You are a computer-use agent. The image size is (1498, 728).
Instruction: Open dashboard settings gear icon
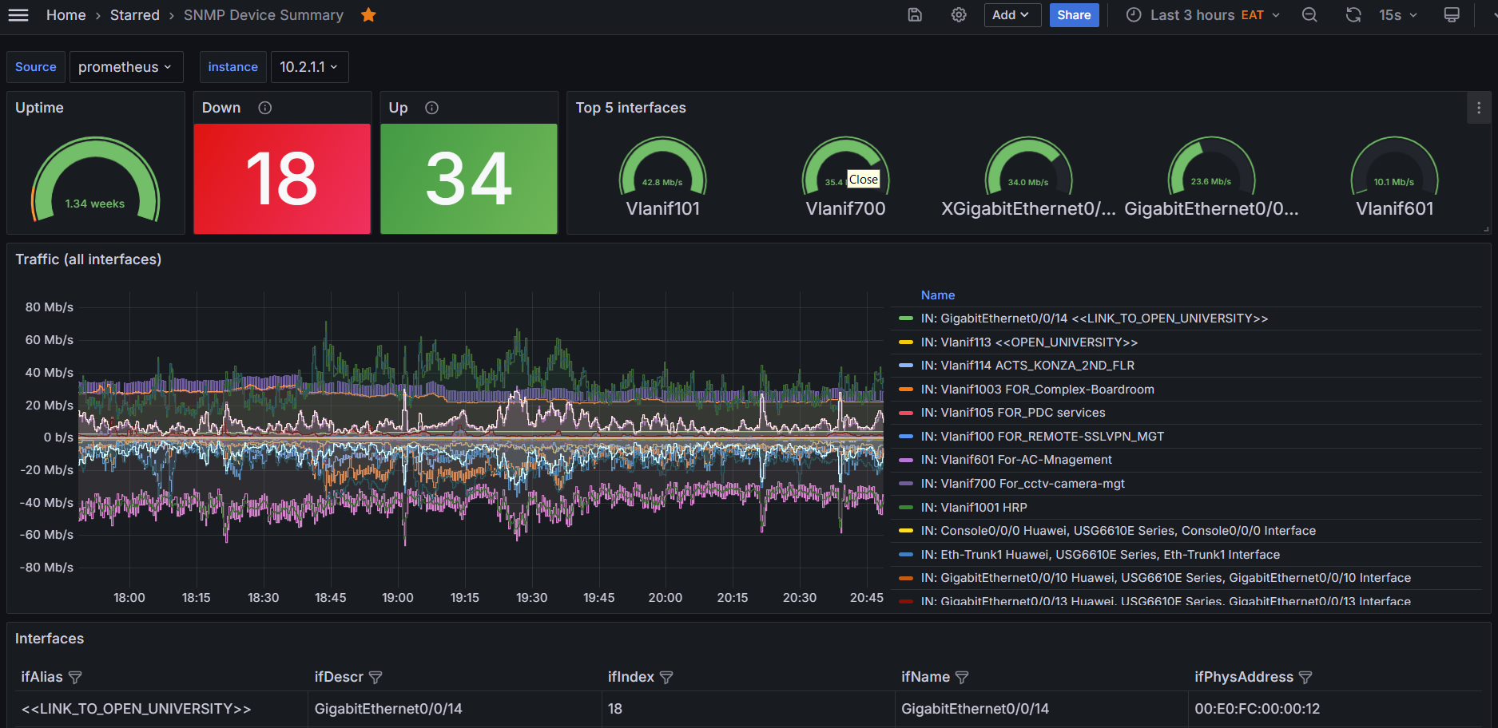pyautogui.click(x=959, y=15)
